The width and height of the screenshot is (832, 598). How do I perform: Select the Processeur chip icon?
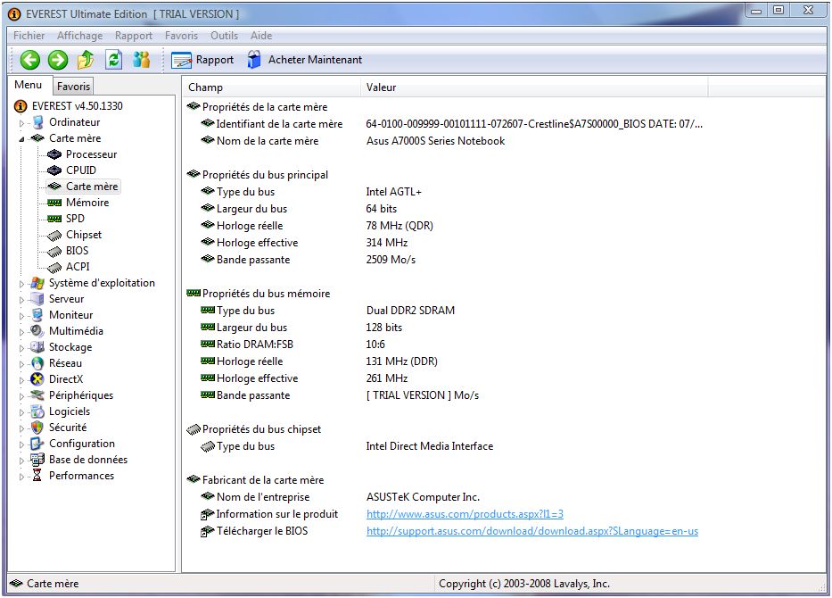[54, 154]
